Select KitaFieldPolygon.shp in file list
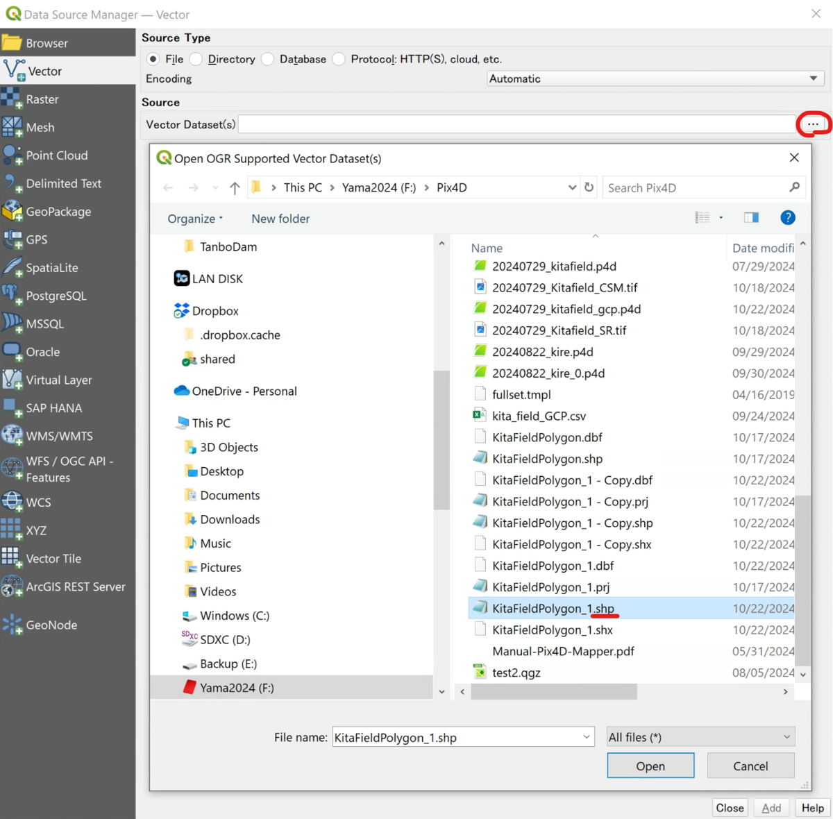The height and width of the screenshot is (819, 833). click(x=547, y=459)
